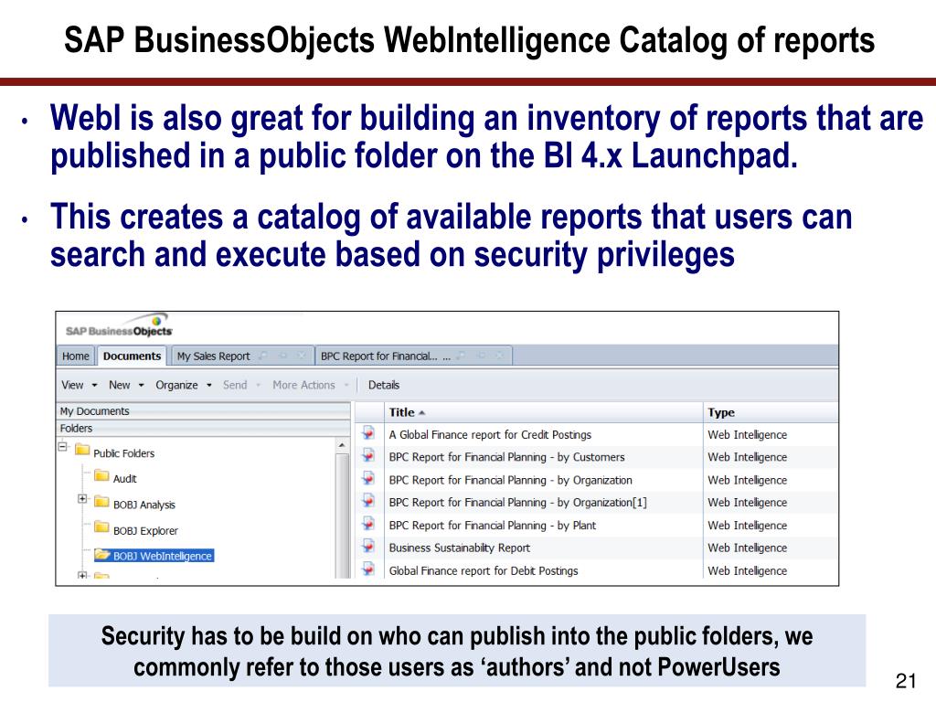Image resolution: width=936 pixels, height=702 pixels.
Task: Collapse the Public Folders tree node
Action: tap(63, 446)
